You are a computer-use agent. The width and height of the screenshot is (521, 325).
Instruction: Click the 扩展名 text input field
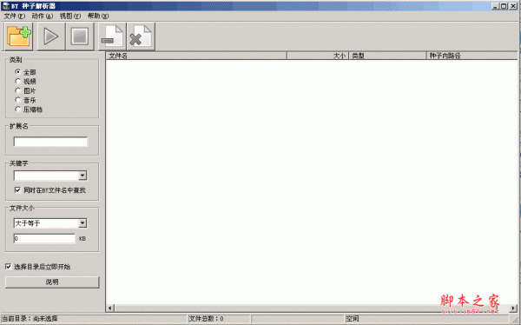tap(50, 142)
